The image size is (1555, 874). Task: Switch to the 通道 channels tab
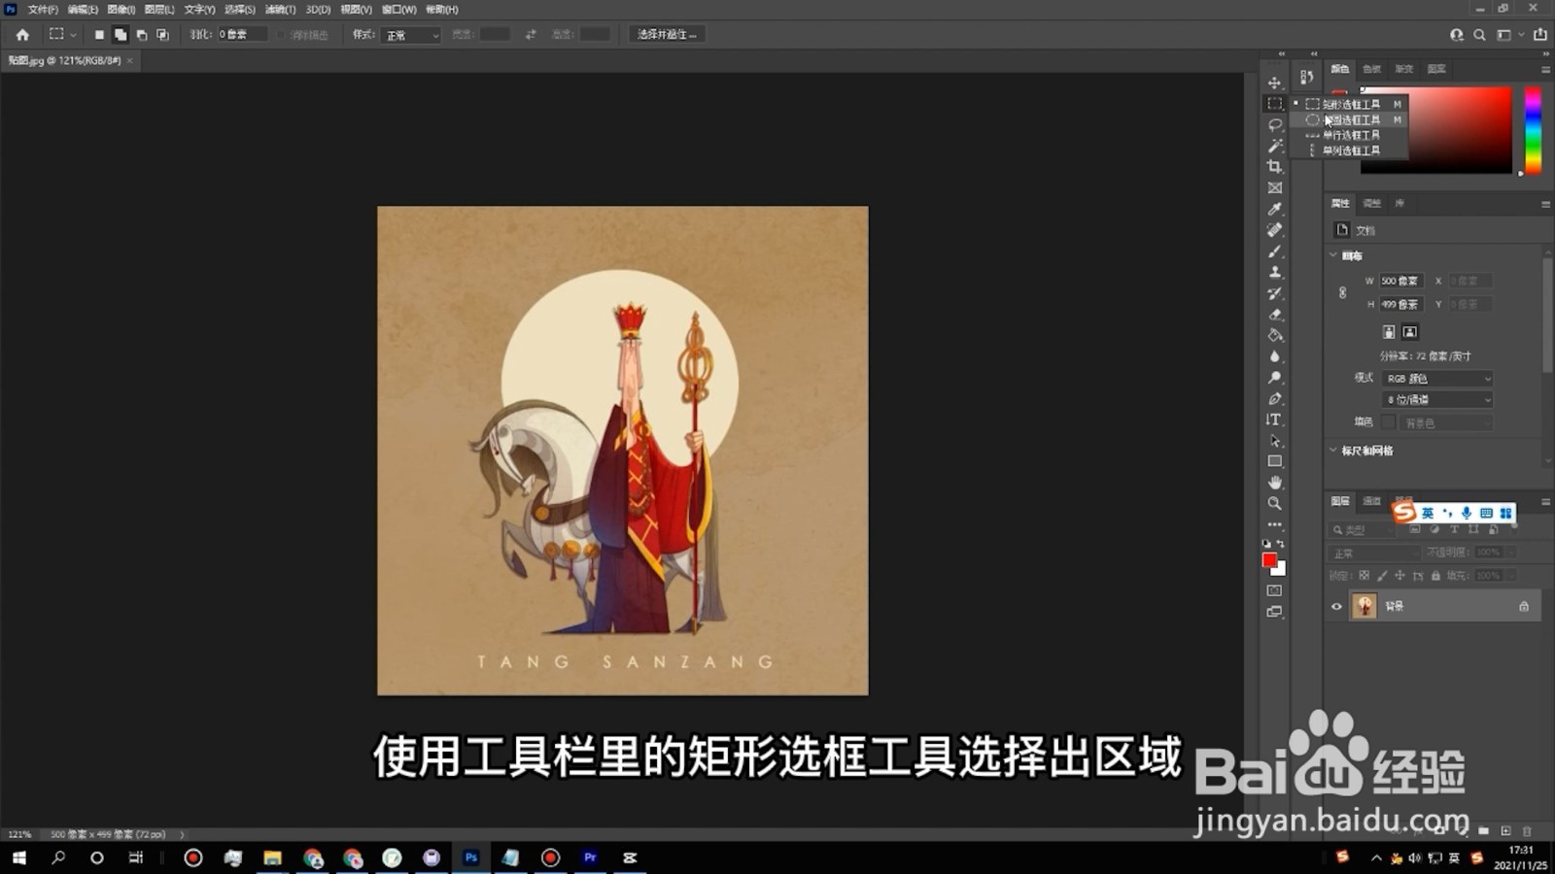(x=1371, y=501)
